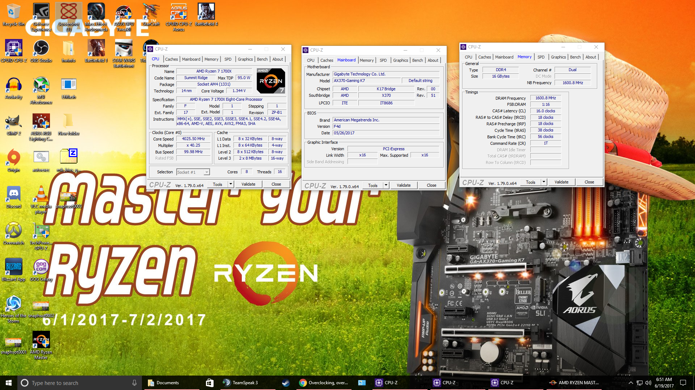
Task: Click Close button in Mainboard window
Action: point(431,185)
